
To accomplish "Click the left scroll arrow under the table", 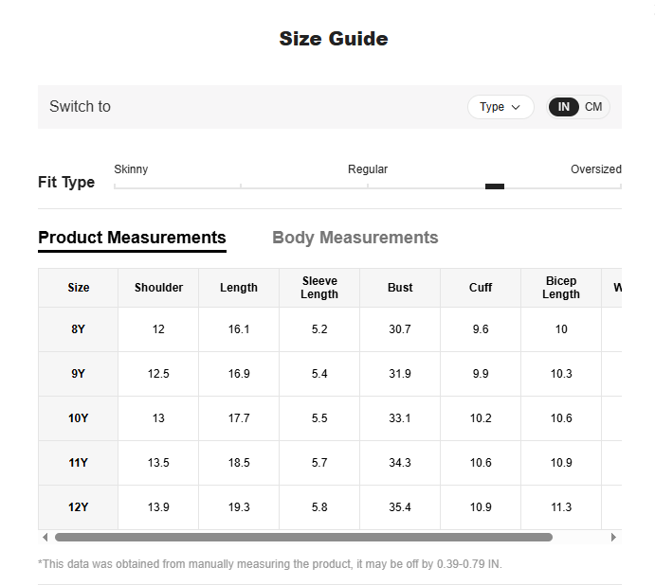I will tap(45, 537).
